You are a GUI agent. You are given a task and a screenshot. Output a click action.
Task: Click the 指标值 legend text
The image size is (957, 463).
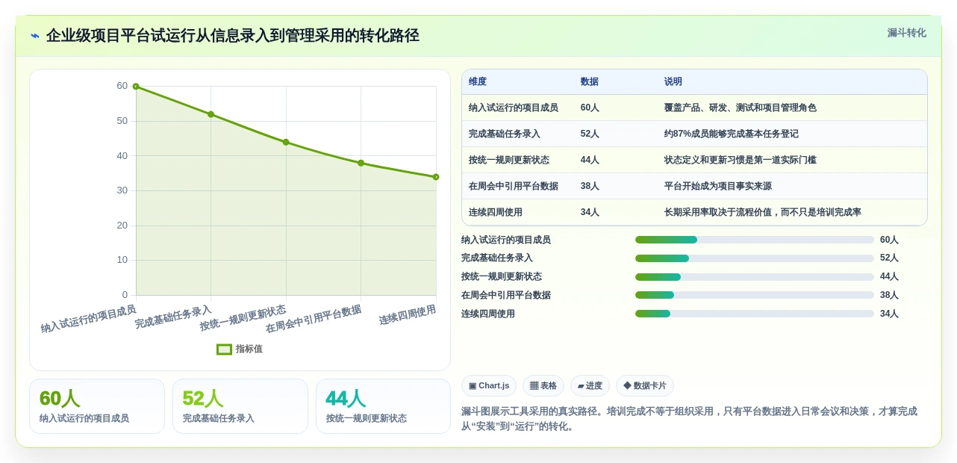[x=249, y=349]
